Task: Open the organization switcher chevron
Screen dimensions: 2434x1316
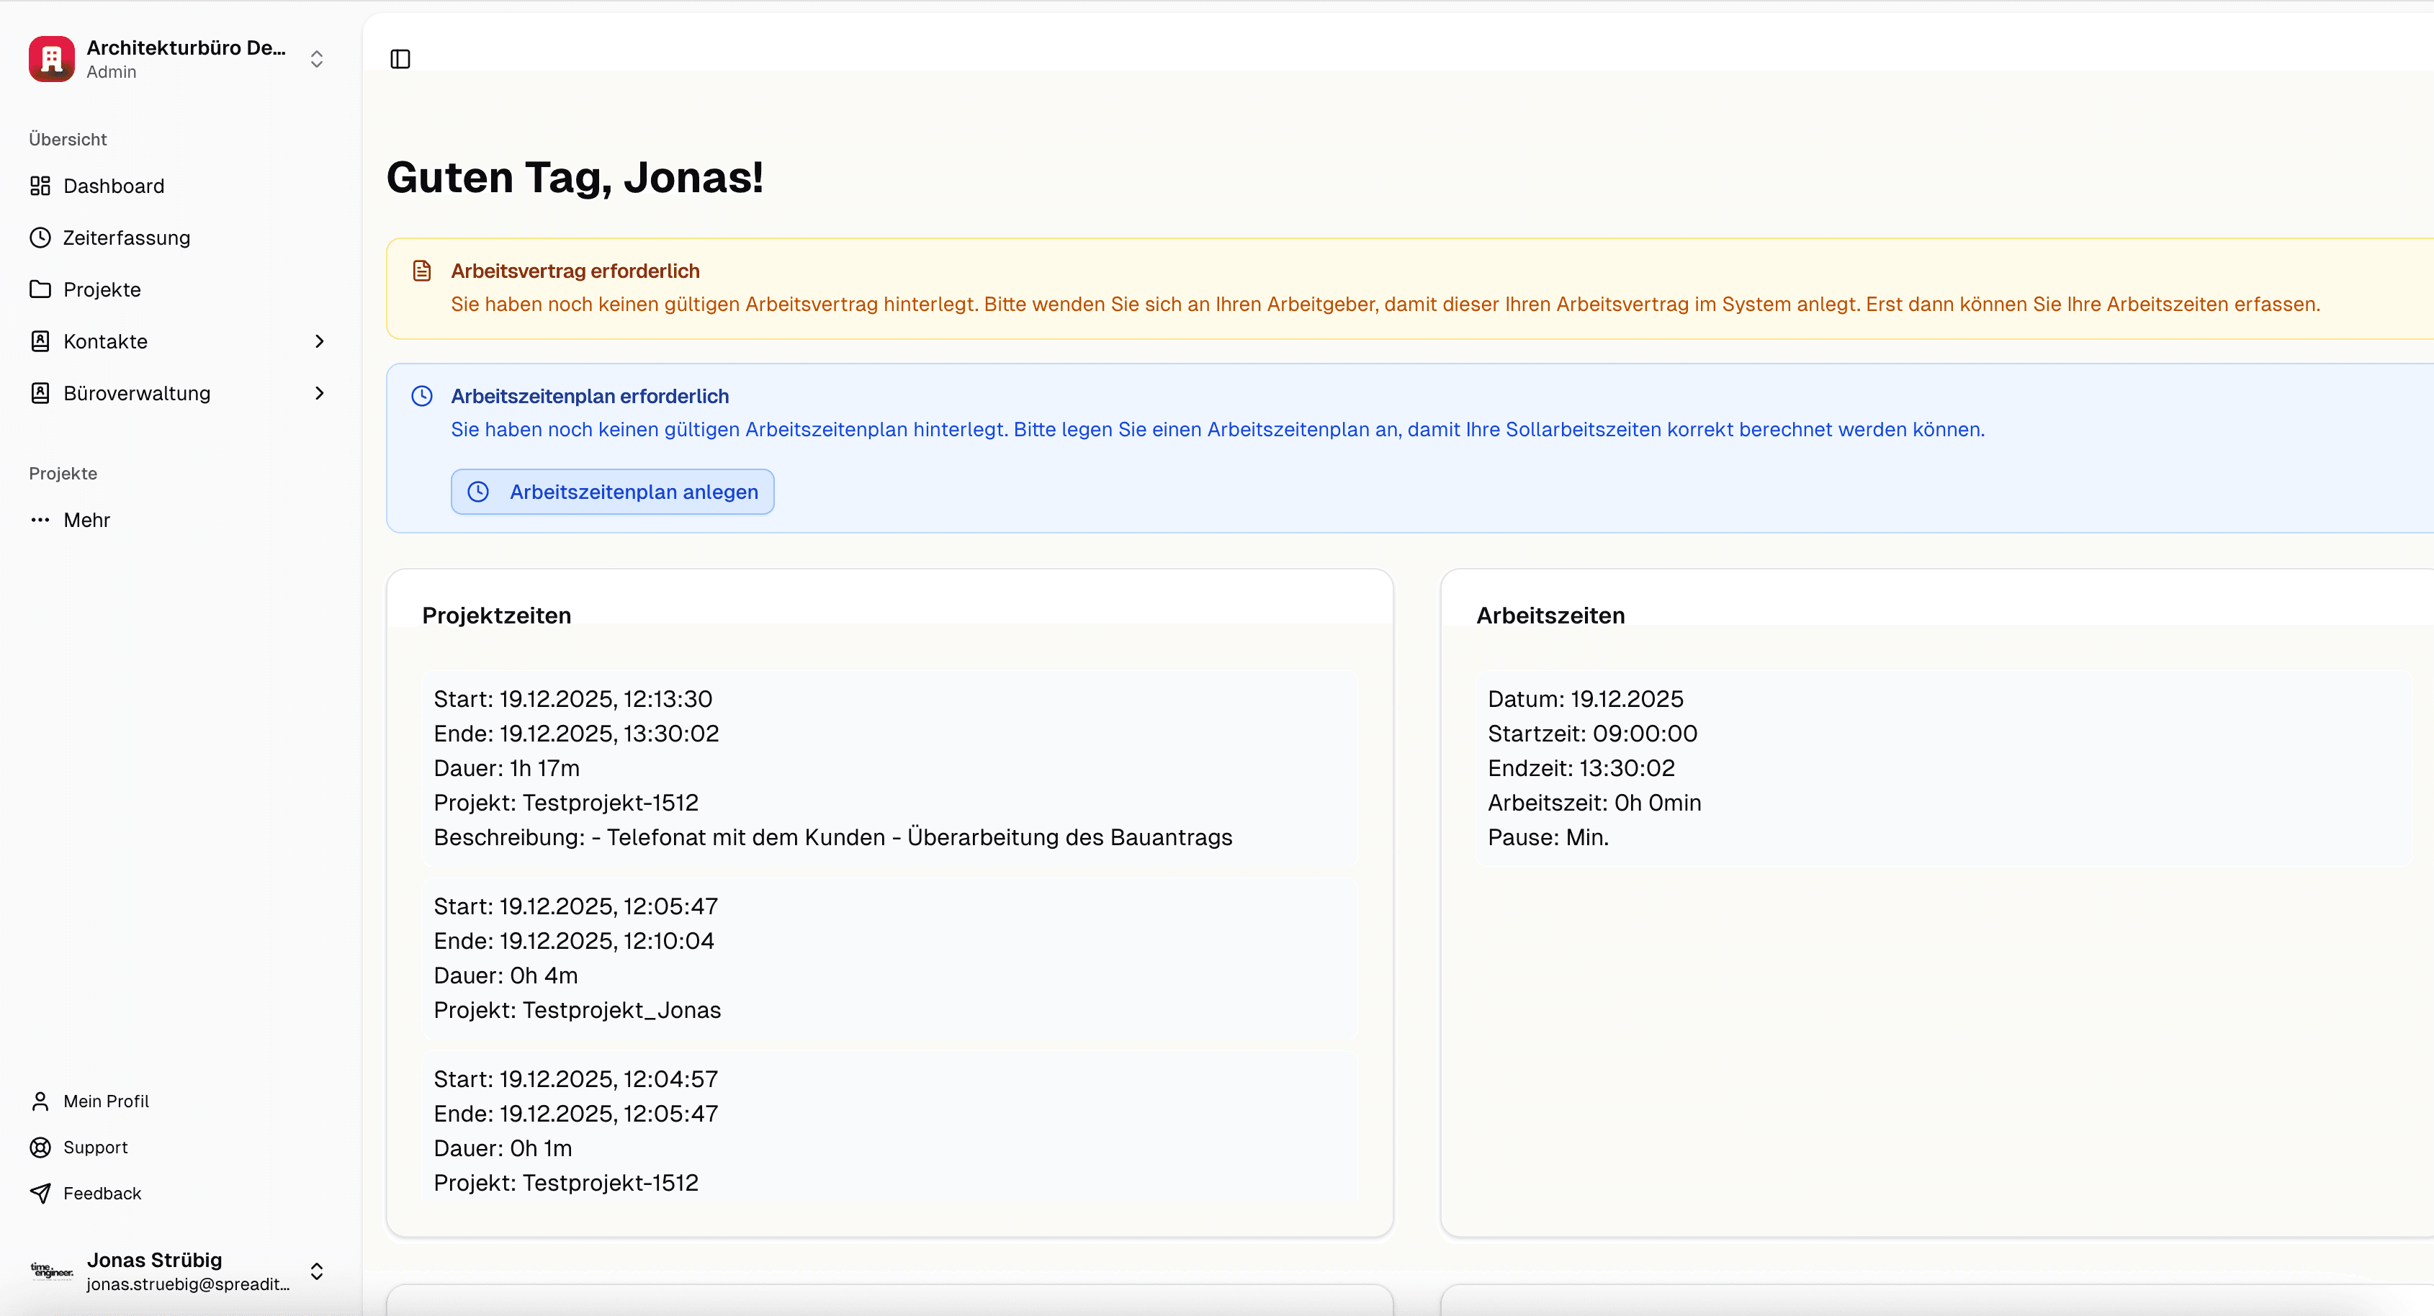Action: (x=317, y=60)
